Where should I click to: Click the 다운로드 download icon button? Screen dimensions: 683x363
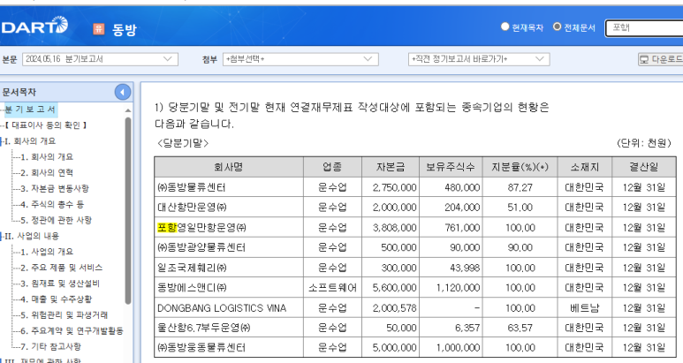point(660,59)
